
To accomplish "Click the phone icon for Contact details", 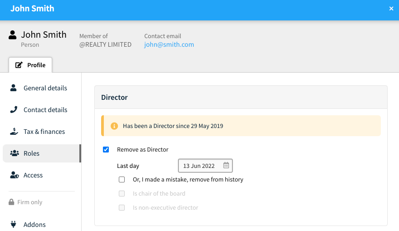I will (14, 109).
